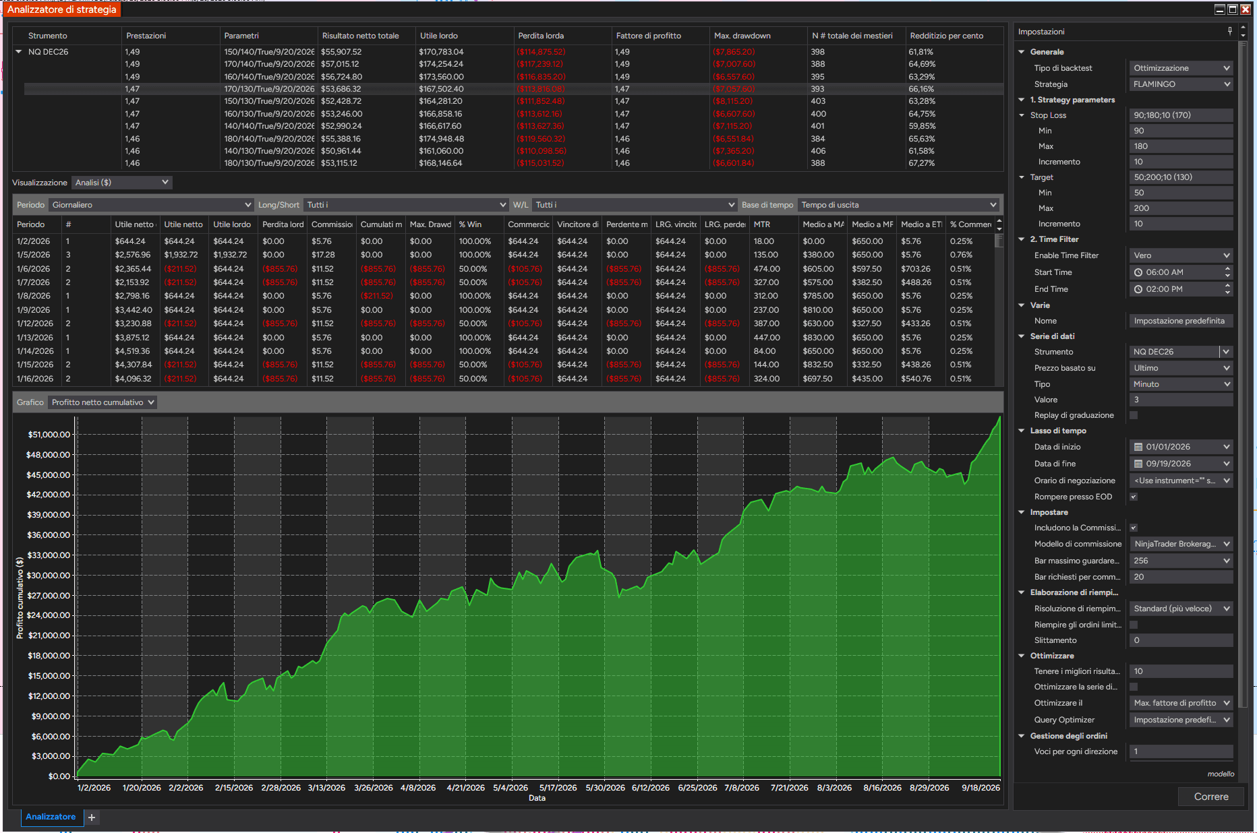Click Target Max field 200

point(1181,208)
